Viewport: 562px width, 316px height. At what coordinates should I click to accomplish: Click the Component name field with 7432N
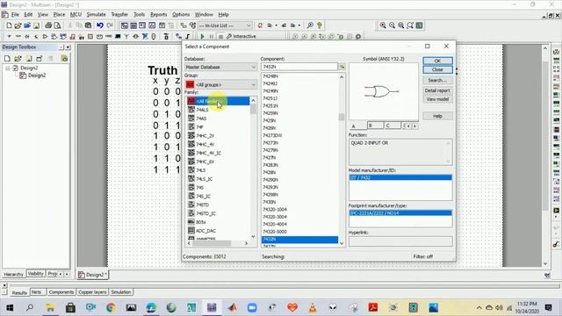(299, 67)
